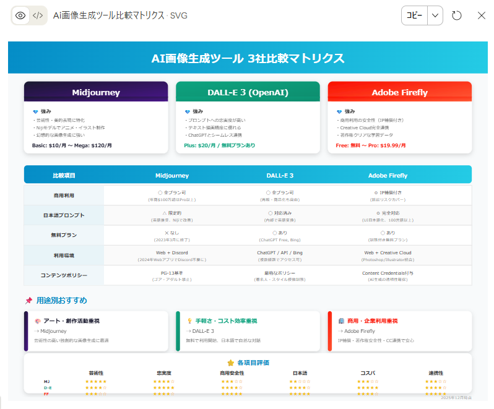Click the 商用安全性 rating column label
494x409 pixels.
[x=232, y=372]
